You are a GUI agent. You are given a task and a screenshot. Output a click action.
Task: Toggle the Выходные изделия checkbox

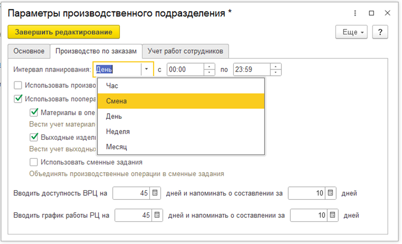point(34,137)
